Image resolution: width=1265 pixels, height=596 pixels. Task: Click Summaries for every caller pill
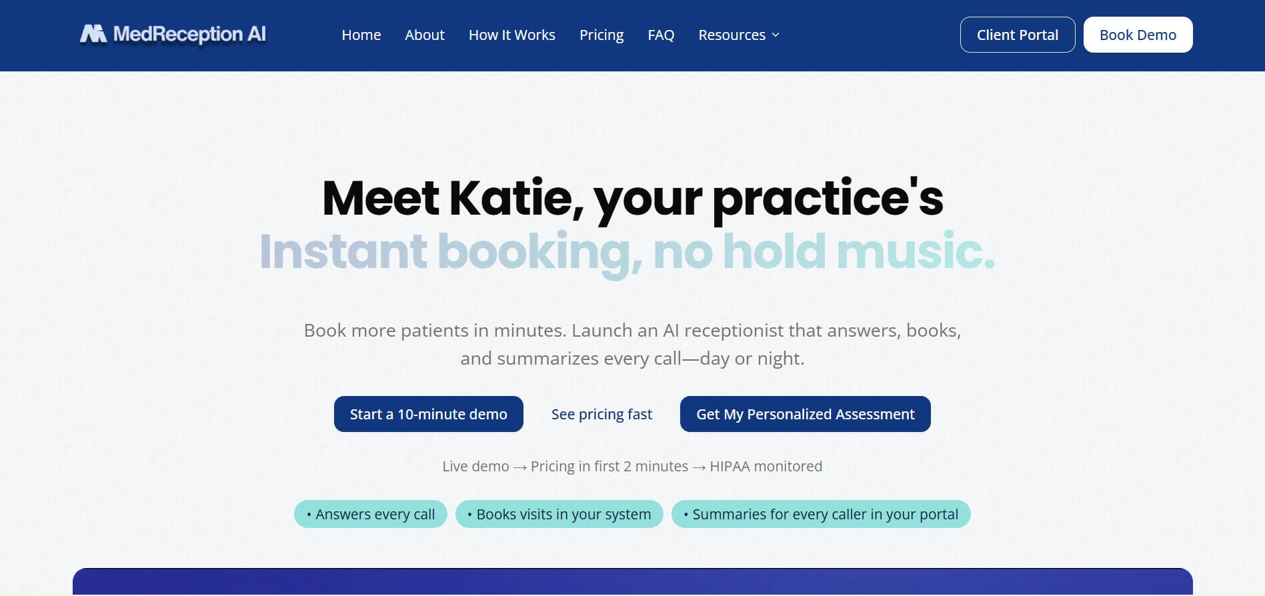coord(820,514)
